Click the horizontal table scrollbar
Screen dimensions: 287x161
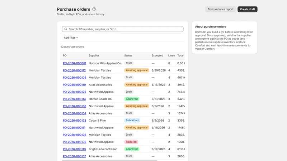click(110, 160)
